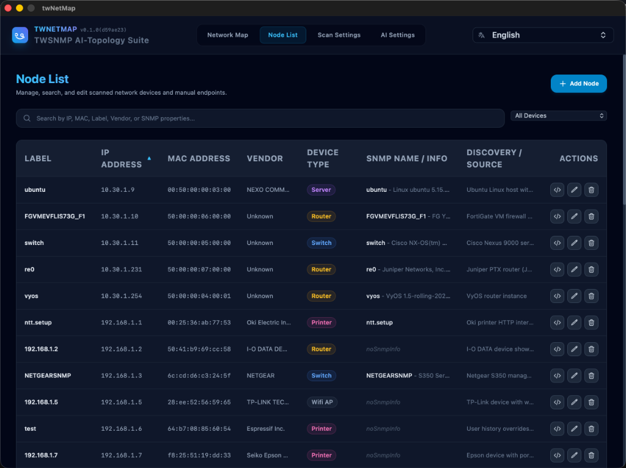The image size is (626, 468).
Task: Delete the FGVMEVFLIS73G_F1 node
Action: tap(591, 216)
